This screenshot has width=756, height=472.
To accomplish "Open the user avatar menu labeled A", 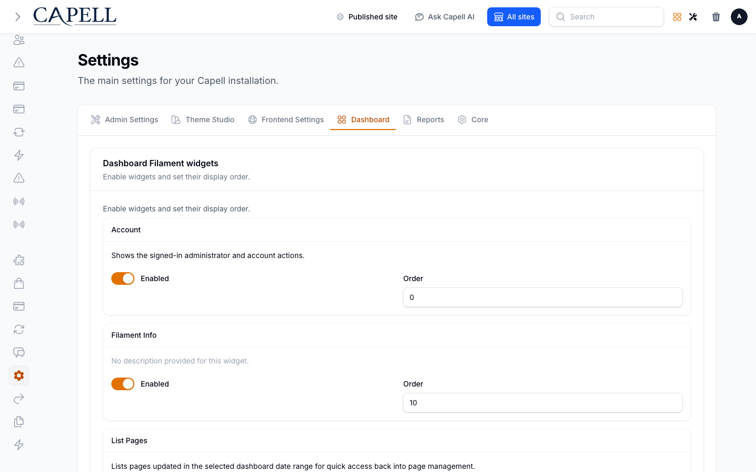I will point(739,17).
